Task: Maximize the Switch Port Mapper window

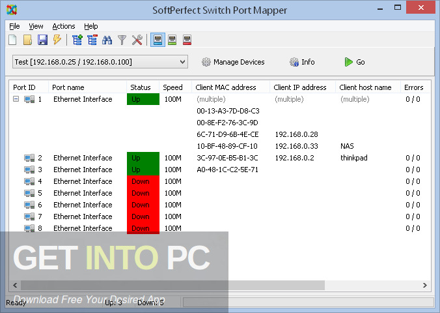Action: click(398, 8)
